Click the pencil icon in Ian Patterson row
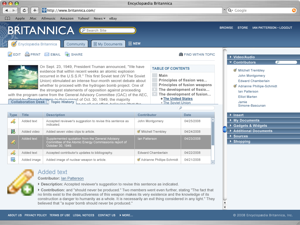This screenshot has width=300, height=225. tap(13, 142)
